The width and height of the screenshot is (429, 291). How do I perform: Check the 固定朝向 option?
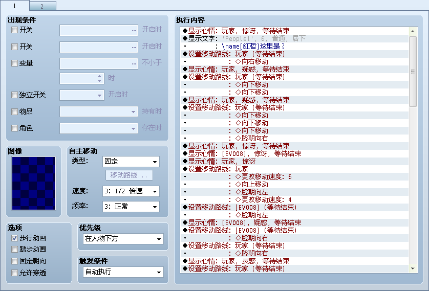(x=14, y=261)
